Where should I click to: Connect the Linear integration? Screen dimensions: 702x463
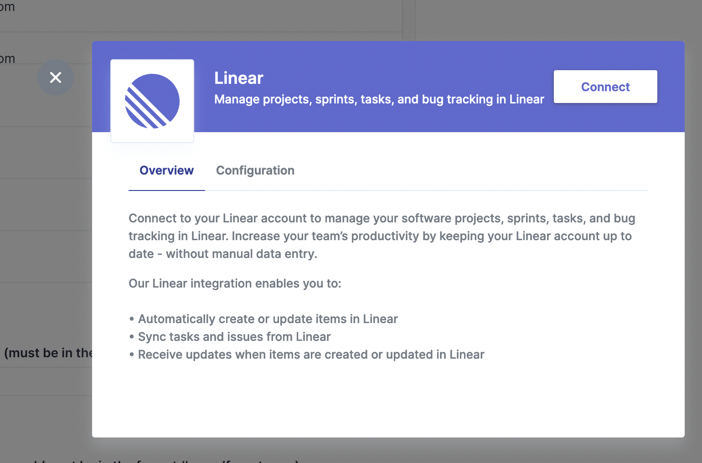[x=605, y=87]
